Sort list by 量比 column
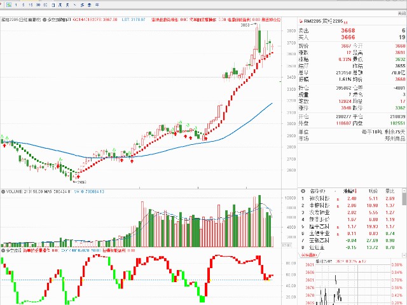The height and width of the screenshot is (305, 407). pos(390,191)
